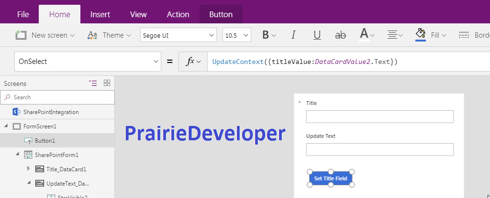Toggle Bold formatting
Viewport: 490px width, 198px height.
click(265, 35)
